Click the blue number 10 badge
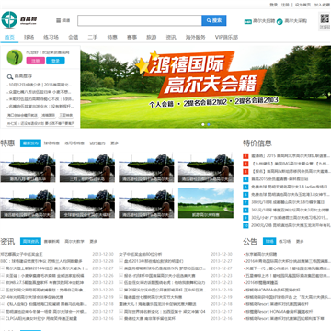331x331 pixels. (x=245, y=225)
